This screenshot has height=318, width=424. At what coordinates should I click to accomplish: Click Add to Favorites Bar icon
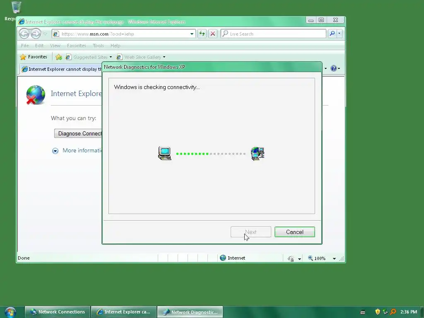59,57
